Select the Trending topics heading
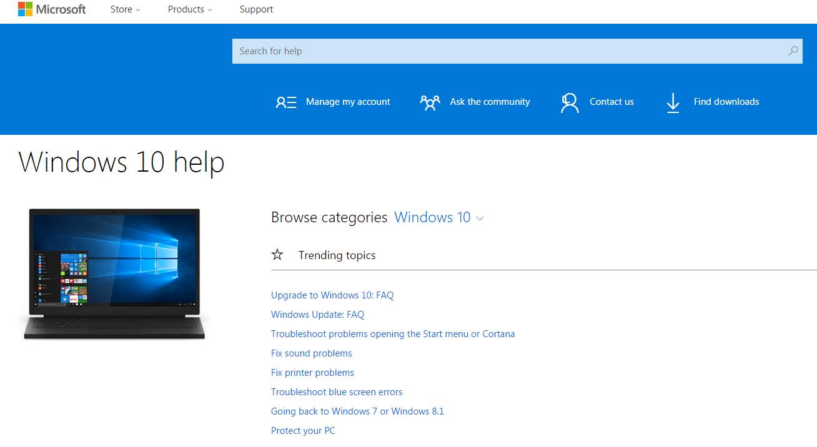 (337, 255)
